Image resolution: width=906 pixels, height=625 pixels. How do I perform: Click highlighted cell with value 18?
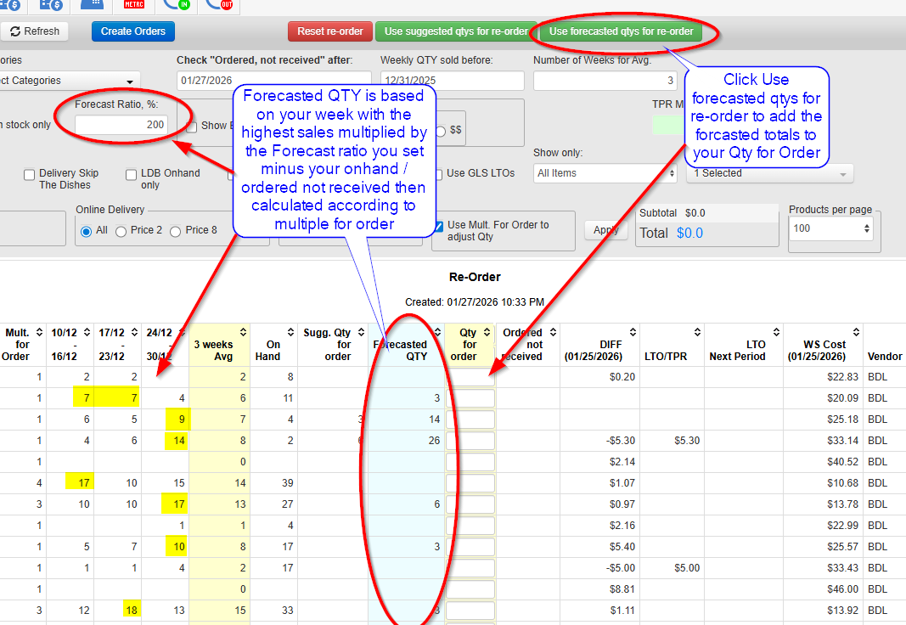pos(131,610)
